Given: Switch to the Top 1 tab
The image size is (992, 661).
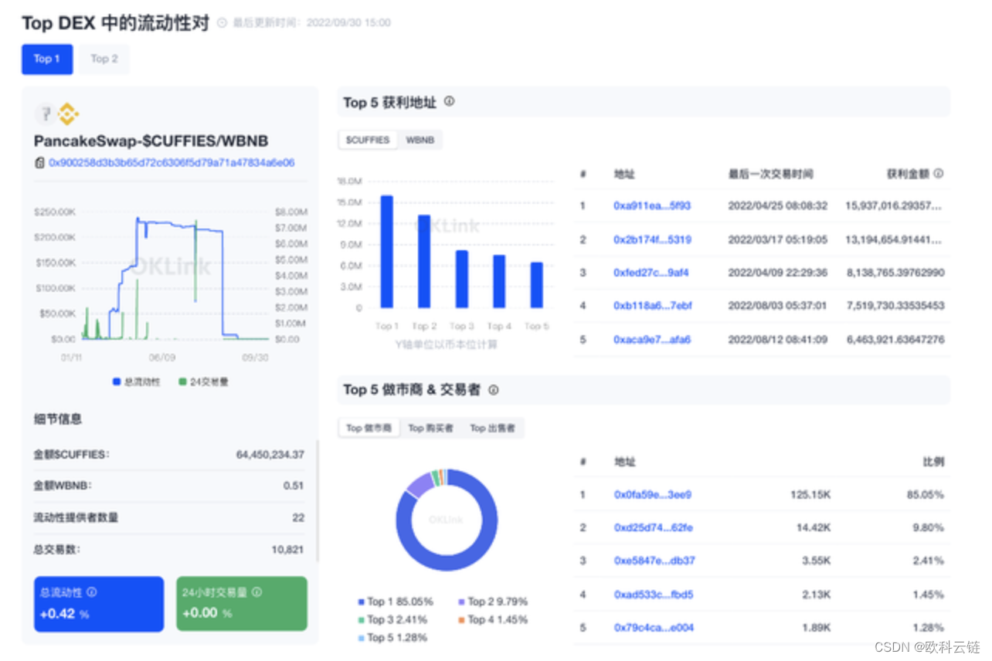Looking at the screenshot, I should [x=46, y=59].
